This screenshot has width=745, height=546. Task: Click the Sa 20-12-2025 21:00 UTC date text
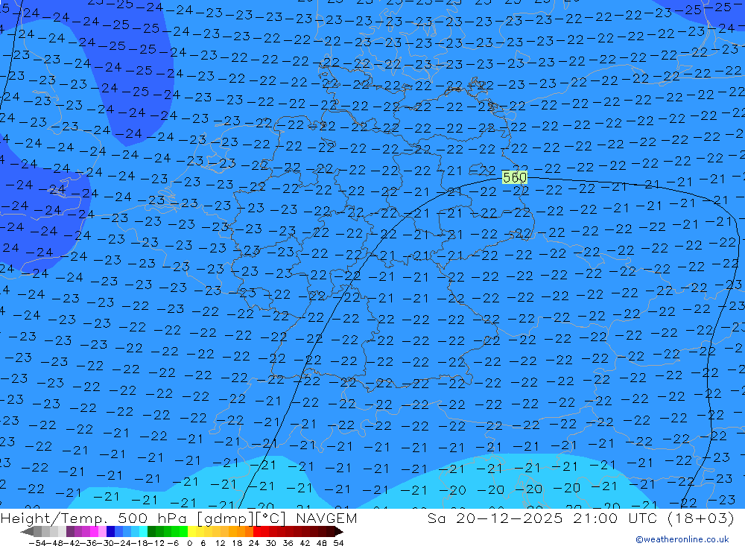click(542, 518)
